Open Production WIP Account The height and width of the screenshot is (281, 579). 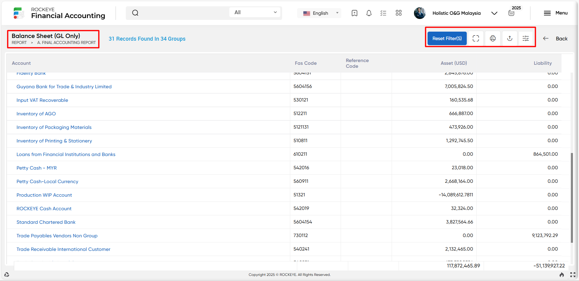44,195
